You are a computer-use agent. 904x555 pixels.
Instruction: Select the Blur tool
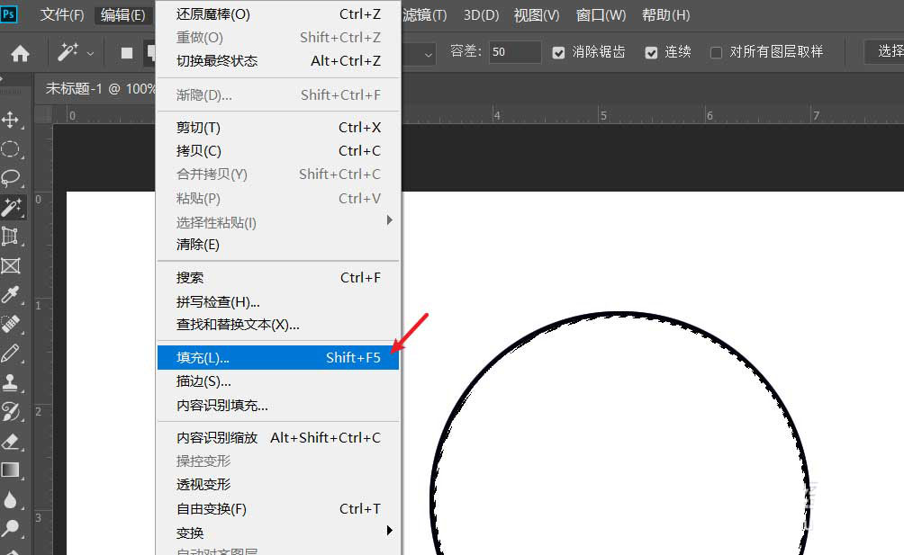[x=11, y=499]
